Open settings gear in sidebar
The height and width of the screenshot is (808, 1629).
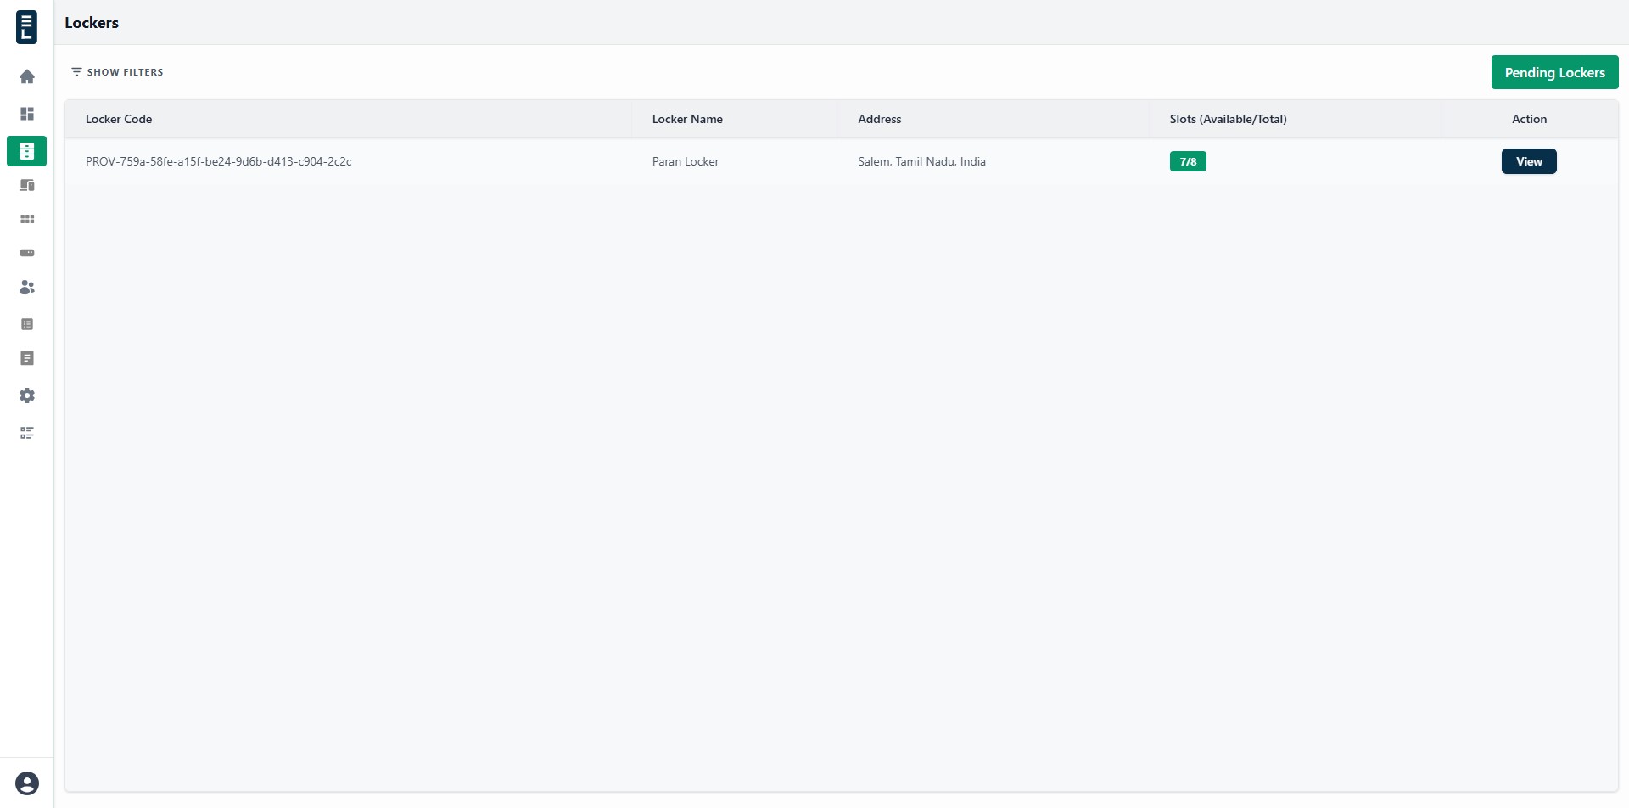(x=27, y=396)
